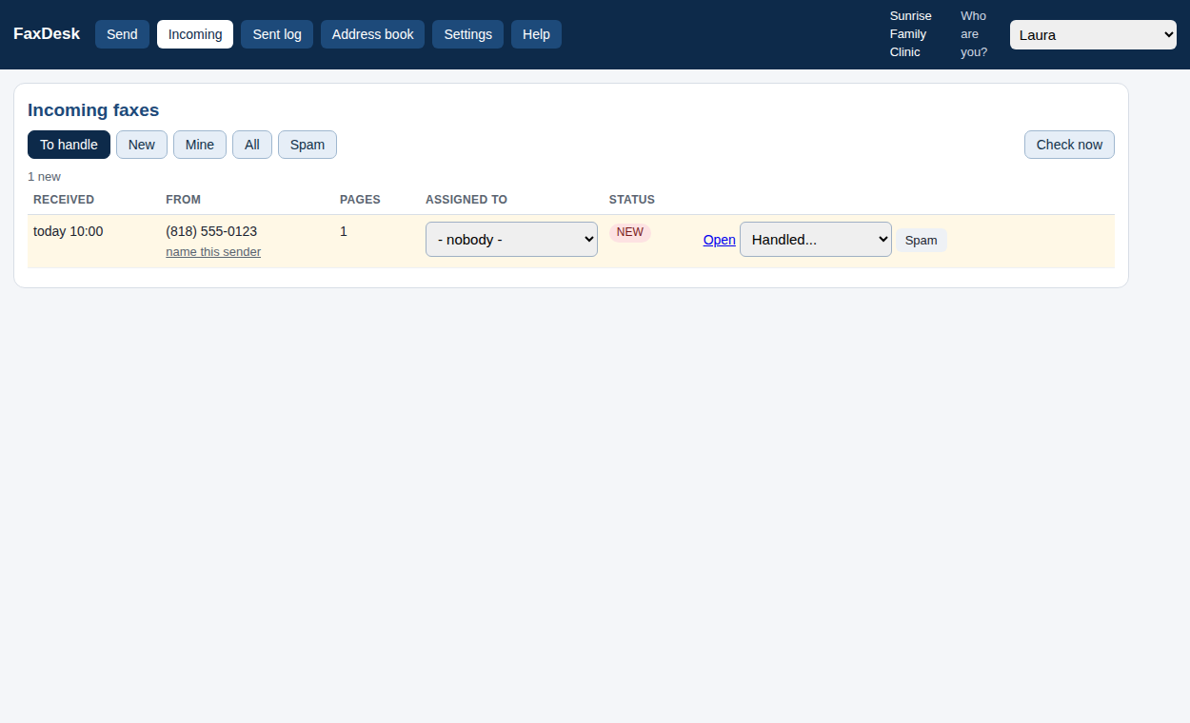Select the Incoming nav tab
1190x723 pixels.
point(195,34)
